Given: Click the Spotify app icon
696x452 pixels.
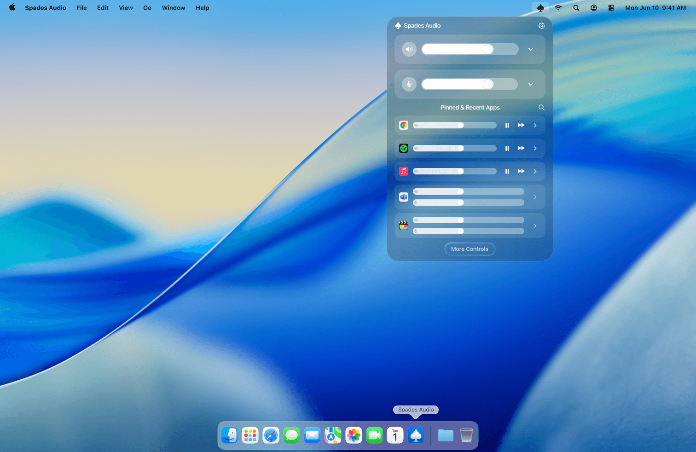Looking at the screenshot, I should coord(403,148).
